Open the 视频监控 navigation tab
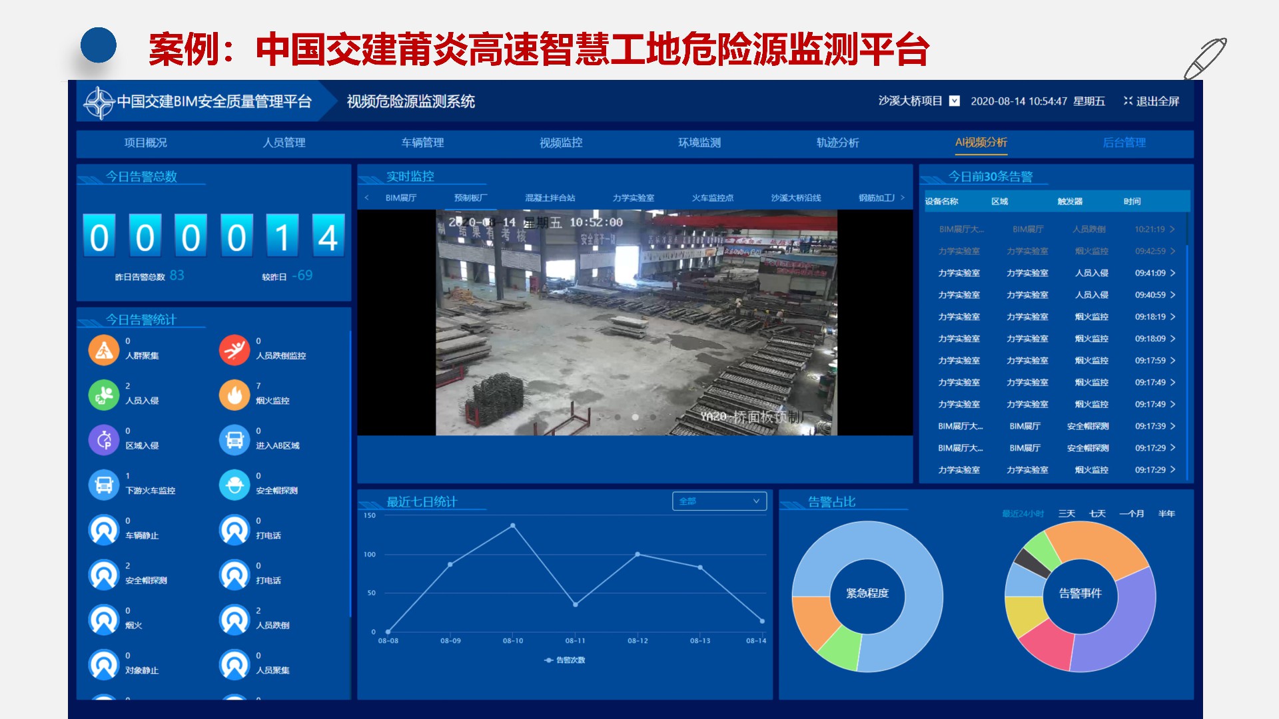 (561, 142)
